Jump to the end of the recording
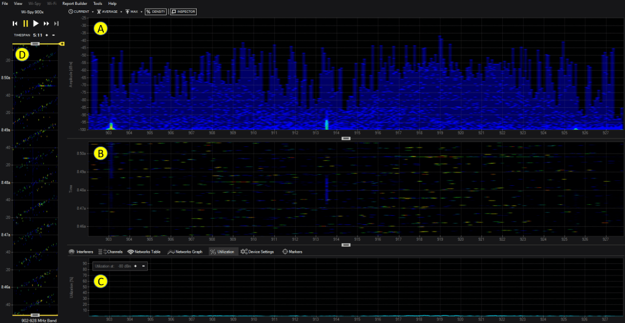Viewport: 625px width, 323px height. [x=56, y=23]
